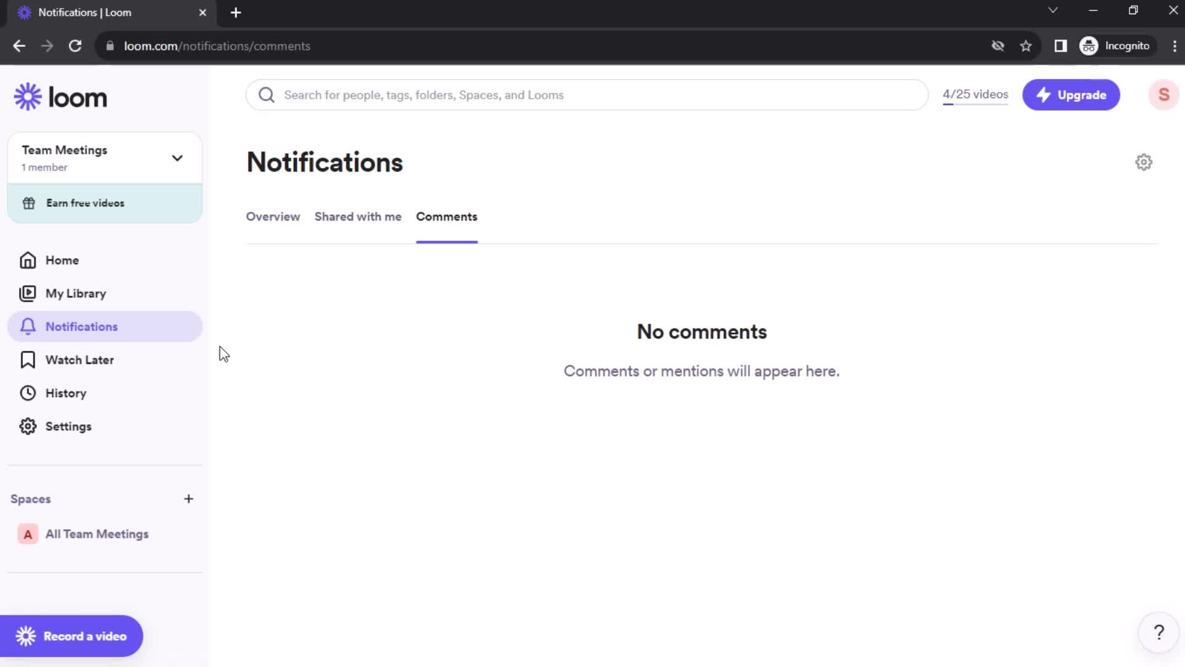
Task: Click Record a video button
Action: tap(71, 636)
